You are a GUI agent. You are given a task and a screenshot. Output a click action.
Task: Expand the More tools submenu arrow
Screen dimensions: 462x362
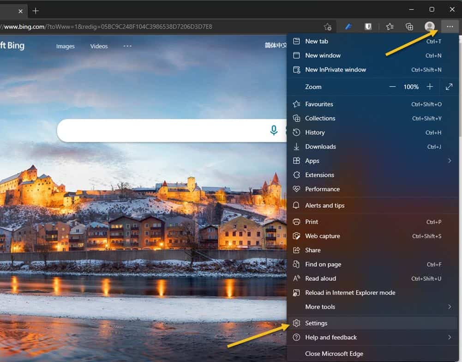pos(450,307)
